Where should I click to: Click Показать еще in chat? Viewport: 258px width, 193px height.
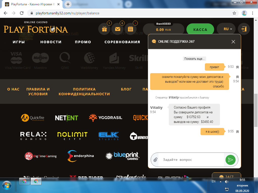(x=194, y=59)
